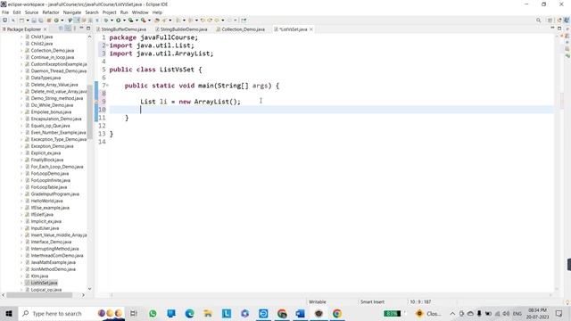
Task: Click the magnifier Search icon at the toolbar's right
Action: click(538, 20)
